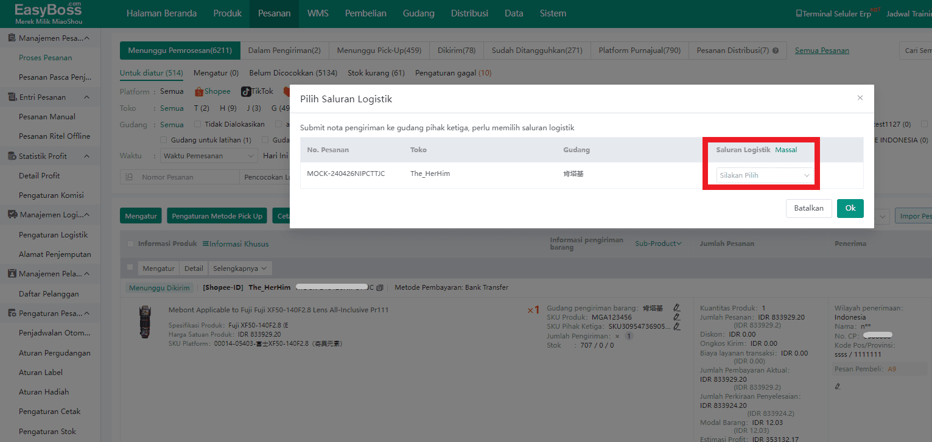Click the Fuji lens product thumbnail
Viewport: 932px width, 442px height.
pyautogui.click(x=145, y=321)
